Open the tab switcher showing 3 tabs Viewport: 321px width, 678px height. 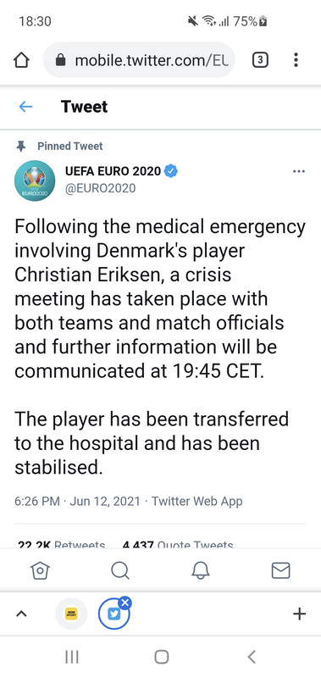tap(260, 60)
